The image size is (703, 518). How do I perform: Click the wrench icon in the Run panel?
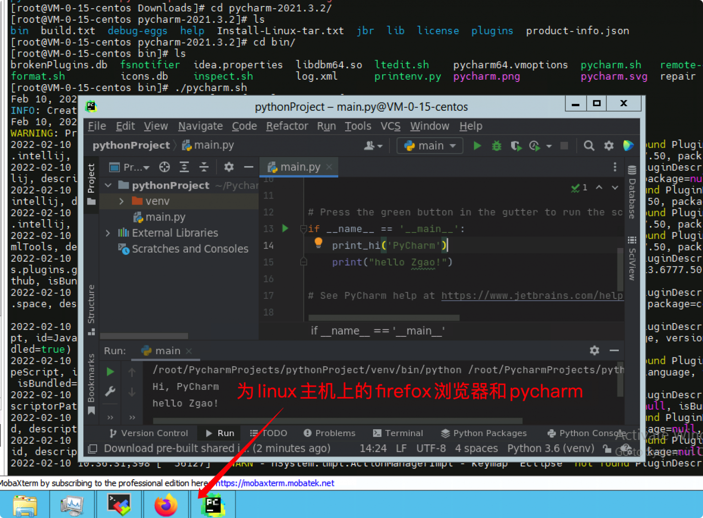point(110,391)
